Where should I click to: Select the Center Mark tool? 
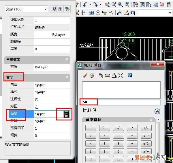pos(98,13)
